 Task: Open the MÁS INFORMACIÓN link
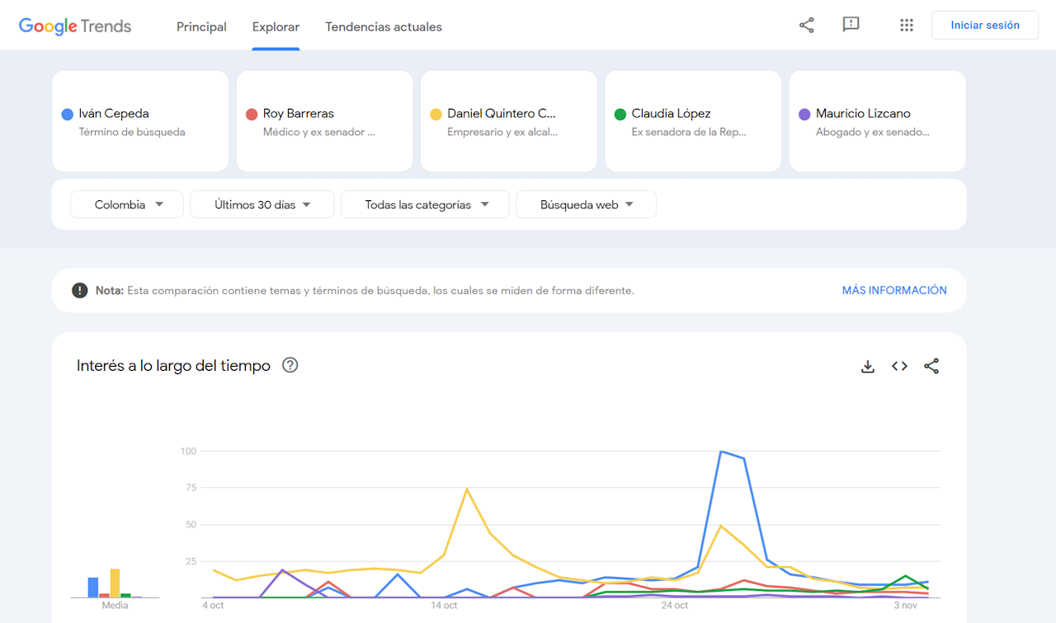coord(893,290)
